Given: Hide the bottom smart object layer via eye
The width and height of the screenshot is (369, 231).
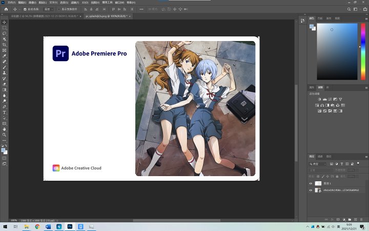Looking at the screenshot, I should 311,190.
